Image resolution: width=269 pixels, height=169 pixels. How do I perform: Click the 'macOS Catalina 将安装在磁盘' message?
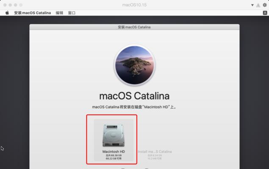point(134,107)
